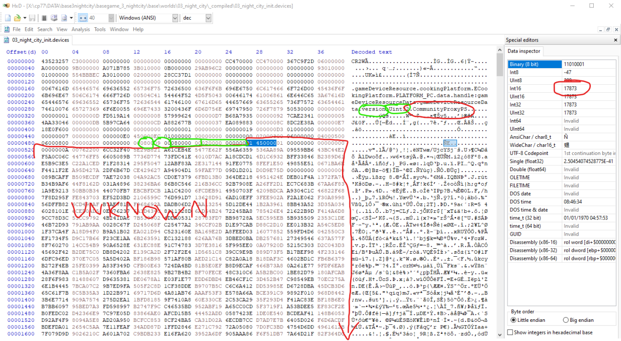The height and width of the screenshot is (341, 621).
Task: Open a disk image
Action: click(x=63, y=17)
